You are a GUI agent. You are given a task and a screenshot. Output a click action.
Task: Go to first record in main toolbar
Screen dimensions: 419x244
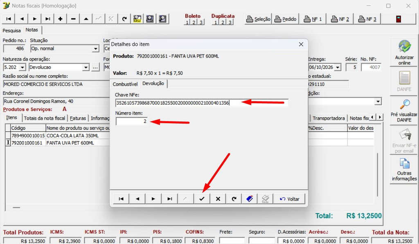coord(9,19)
